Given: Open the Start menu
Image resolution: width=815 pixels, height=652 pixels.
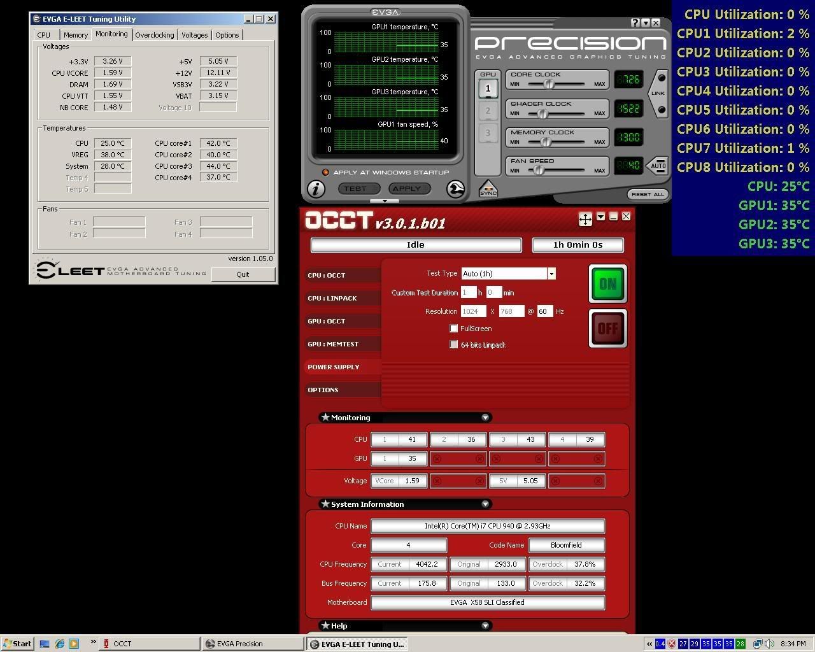Looking at the screenshot, I should coord(17,644).
